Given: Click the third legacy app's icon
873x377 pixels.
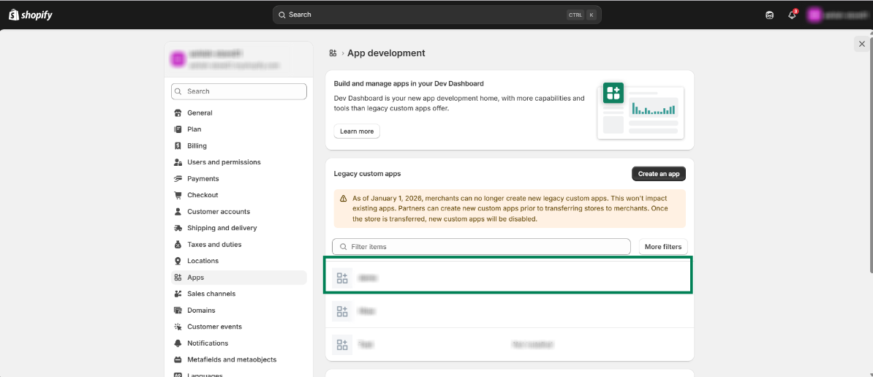Looking at the screenshot, I should (x=342, y=344).
